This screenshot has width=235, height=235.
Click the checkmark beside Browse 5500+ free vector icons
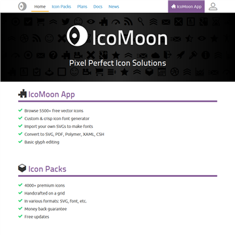20,110
